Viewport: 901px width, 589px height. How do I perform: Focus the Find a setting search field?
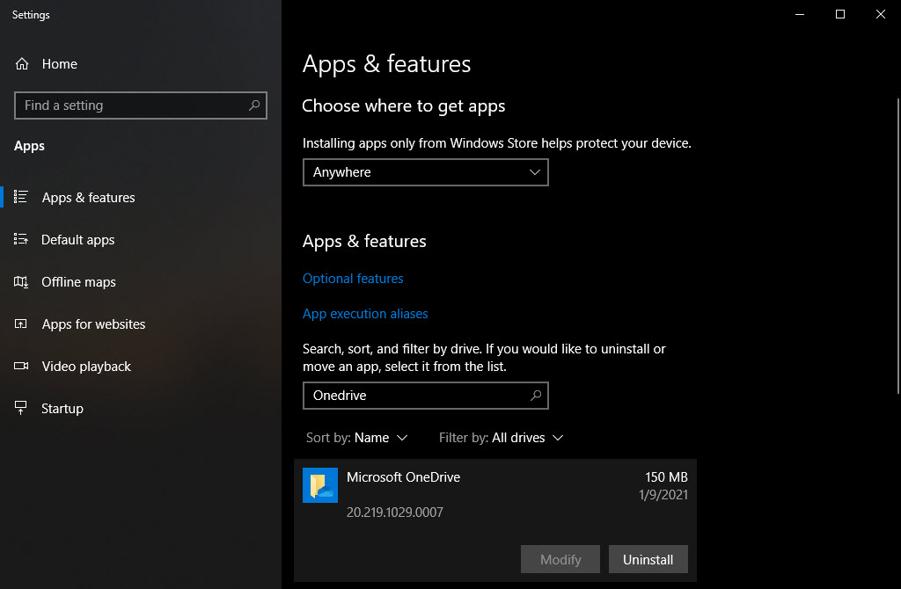coord(141,105)
